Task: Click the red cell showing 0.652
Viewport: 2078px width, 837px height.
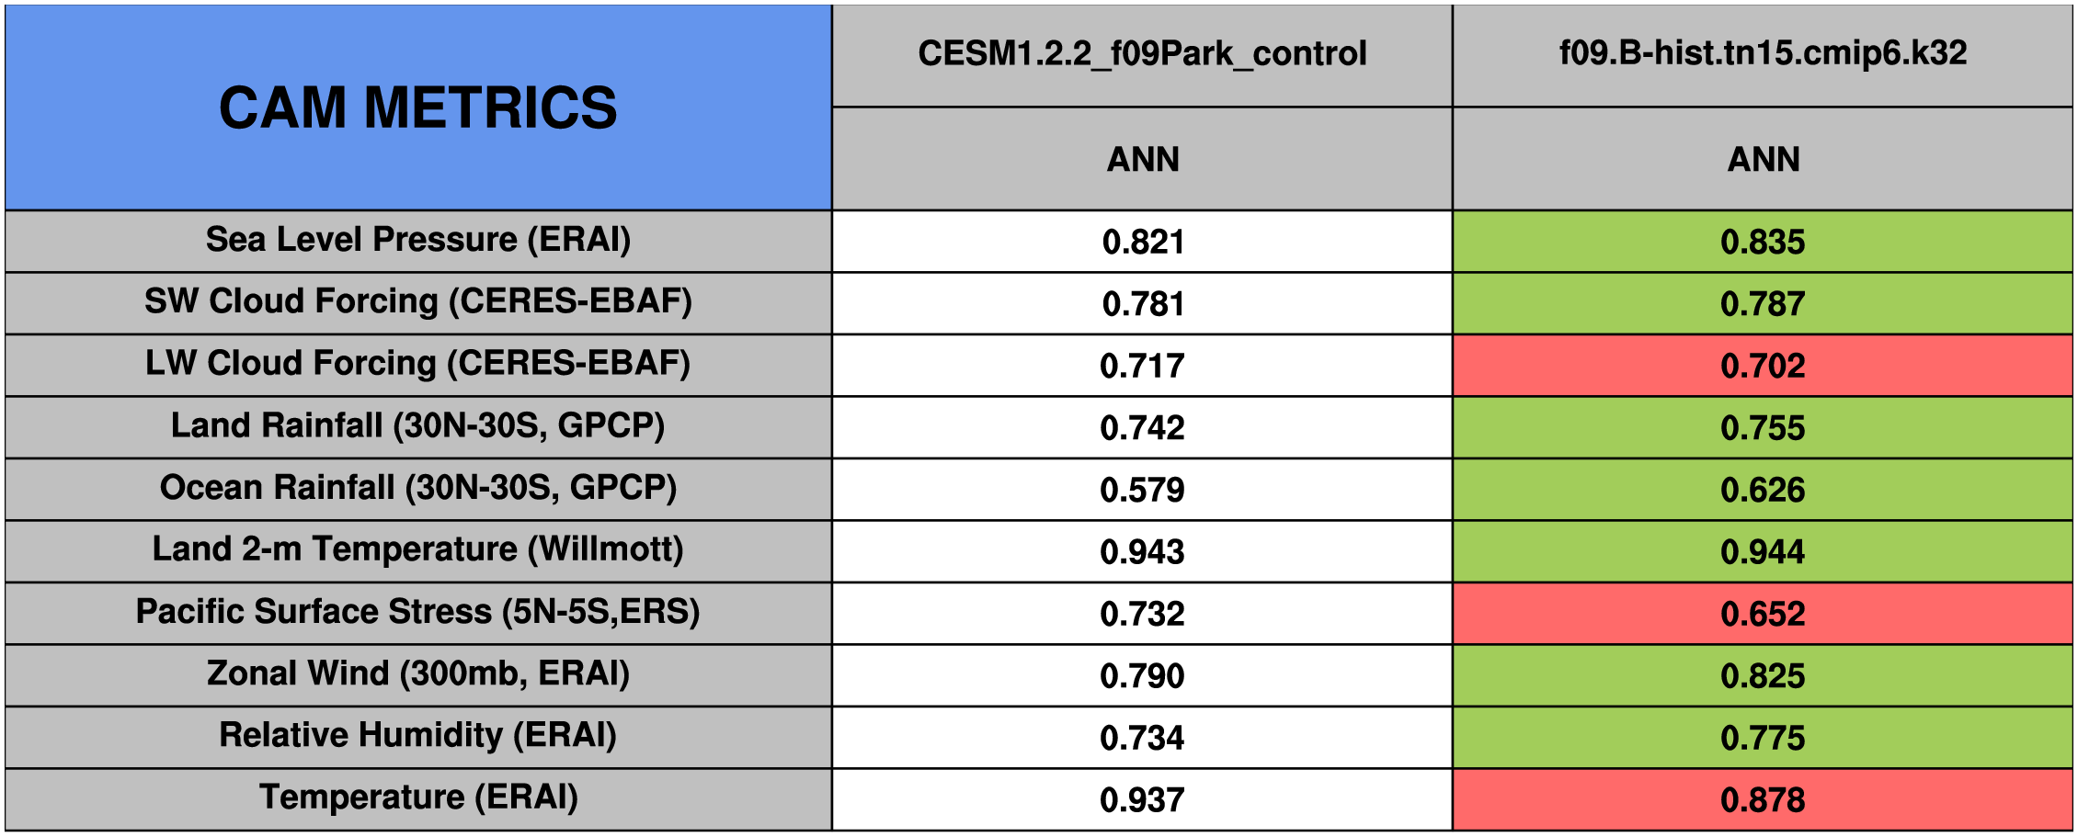Action: pyautogui.click(x=1763, y=614)
